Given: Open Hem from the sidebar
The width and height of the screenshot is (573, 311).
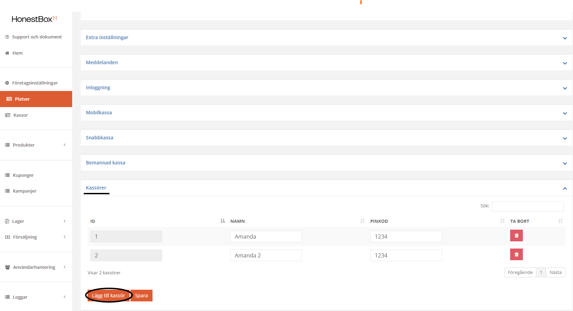Looking at the screenshot, I should click(x=18, y=53).
